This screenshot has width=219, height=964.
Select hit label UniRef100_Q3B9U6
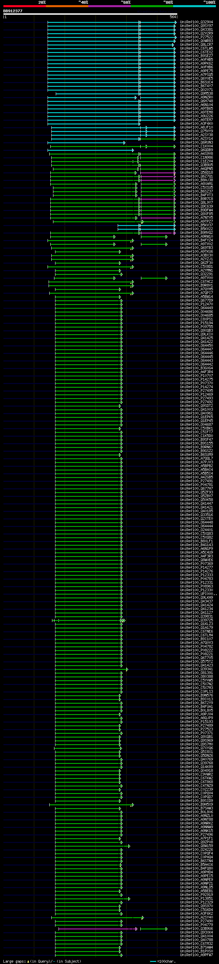pos(196,928)
